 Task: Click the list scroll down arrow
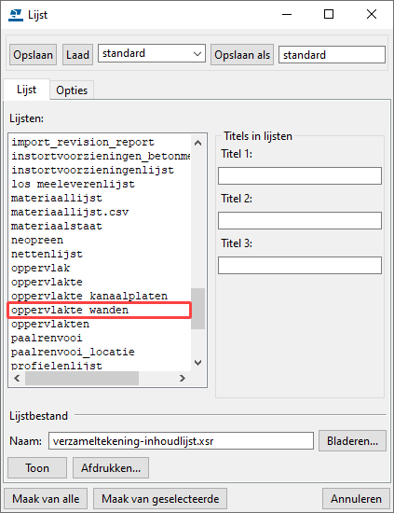point(197,363)
